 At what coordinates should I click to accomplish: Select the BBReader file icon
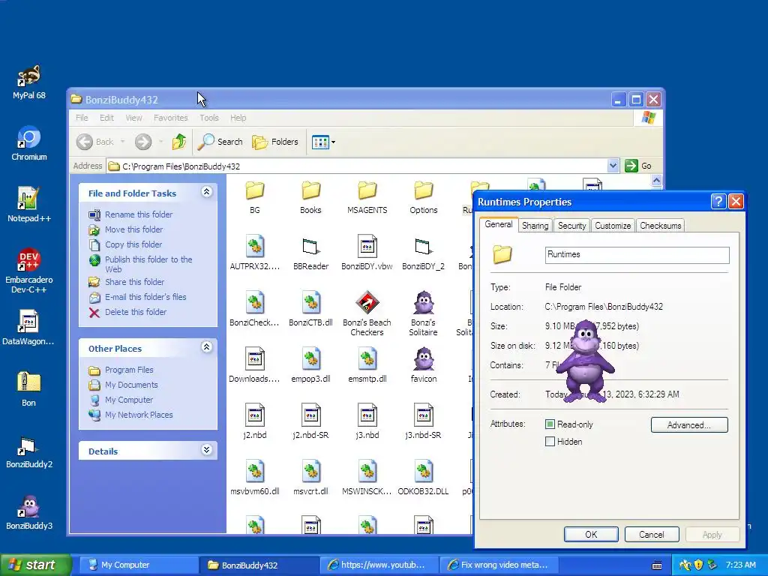click(310, 253)
